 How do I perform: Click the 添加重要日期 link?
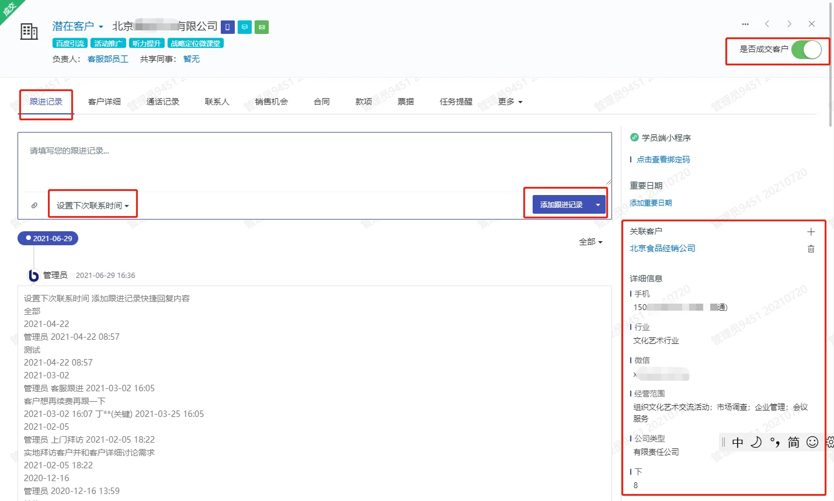click(x=651, y=203)
